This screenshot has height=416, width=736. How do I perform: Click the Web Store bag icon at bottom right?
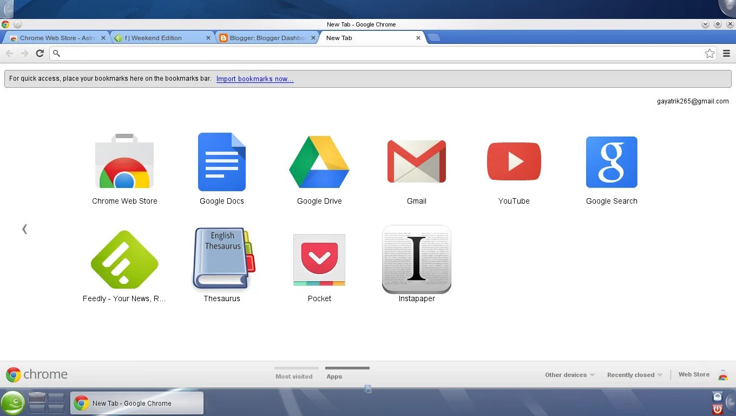click(723, 375)
